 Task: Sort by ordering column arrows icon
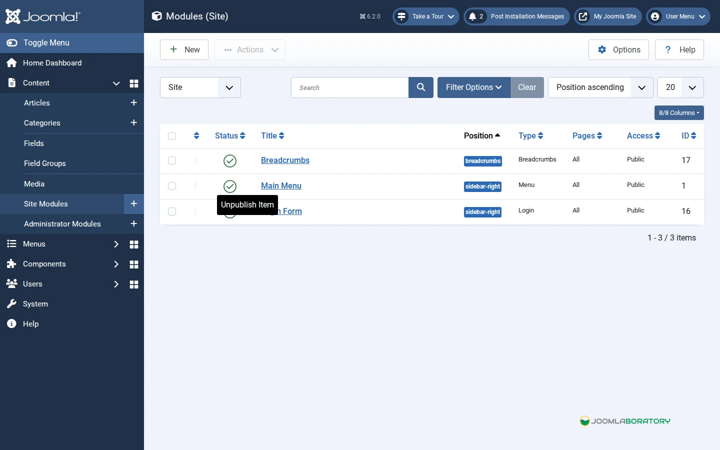click(196, 136)
